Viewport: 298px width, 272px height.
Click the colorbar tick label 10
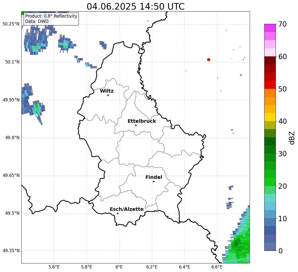click(282, 219)
